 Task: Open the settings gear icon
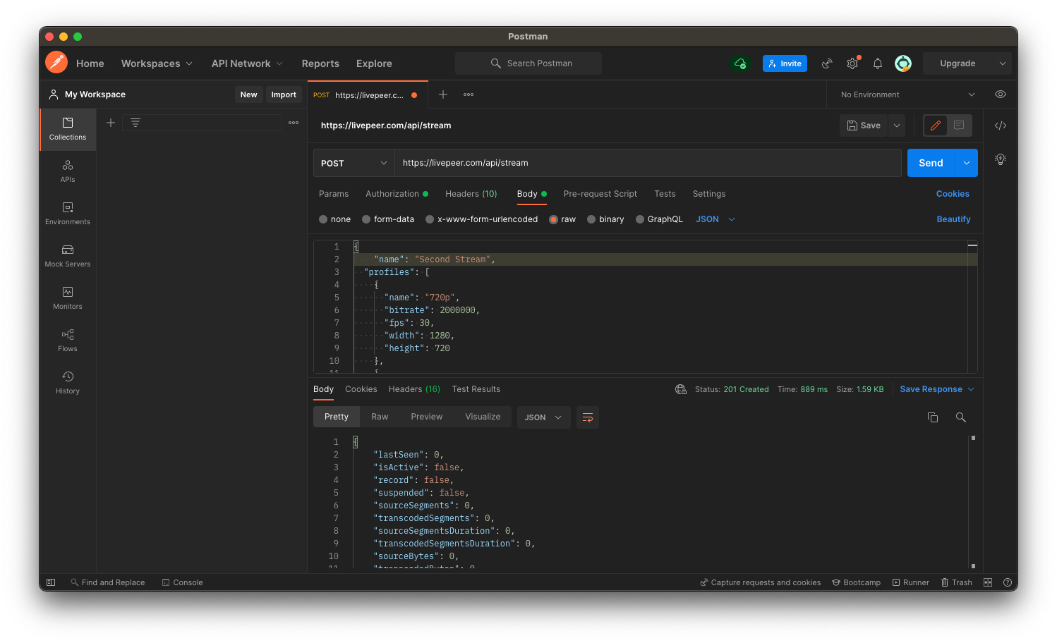(852, 63)
